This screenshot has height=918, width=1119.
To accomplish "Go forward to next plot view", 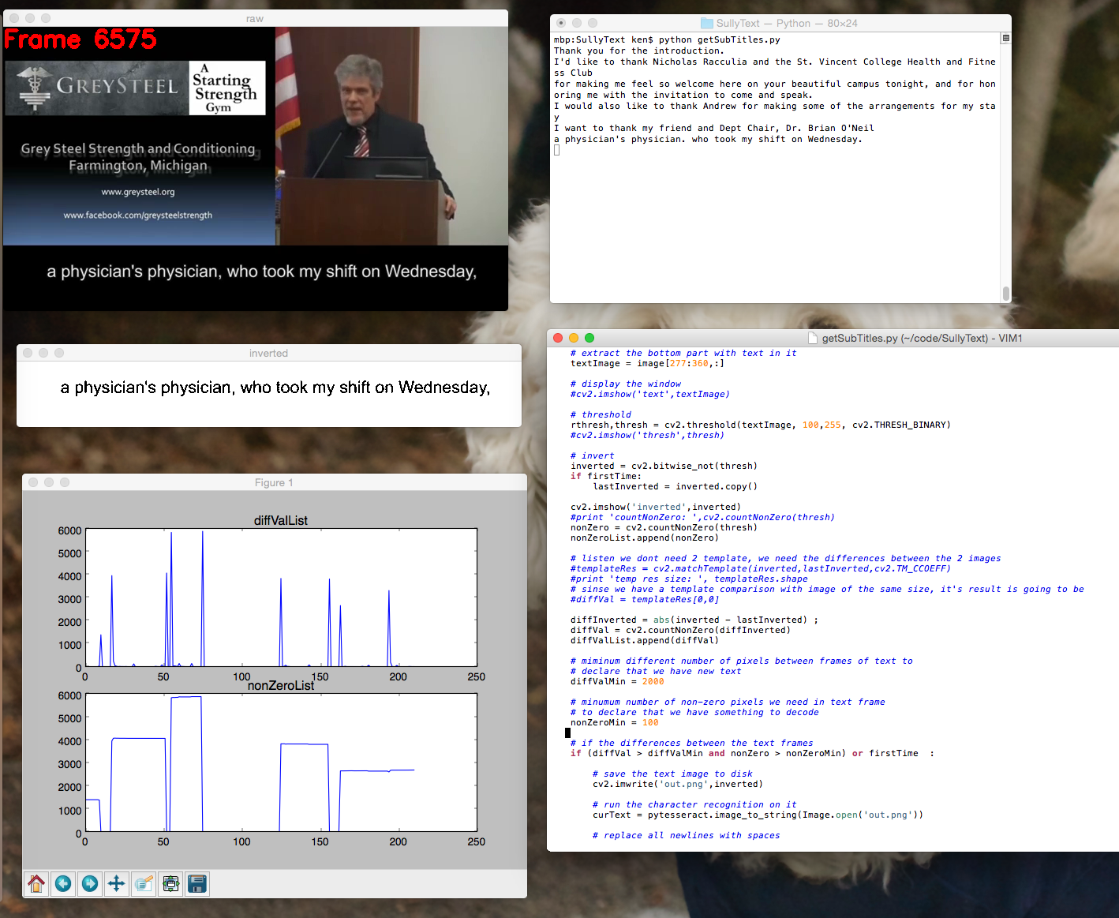I will point(90,883).
